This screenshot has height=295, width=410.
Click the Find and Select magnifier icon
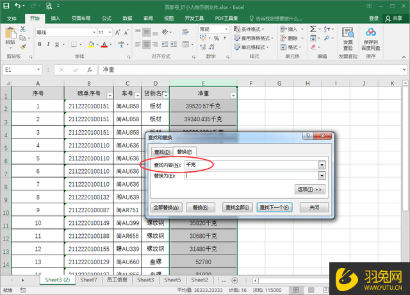(x=327, y=38)
